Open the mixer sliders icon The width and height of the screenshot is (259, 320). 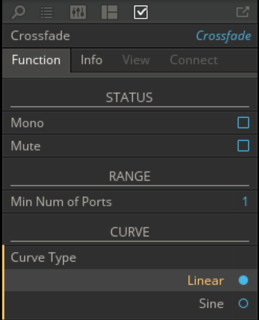coord(78,12)
